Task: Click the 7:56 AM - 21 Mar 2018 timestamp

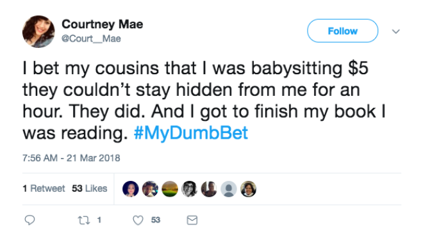Action: coord(71,158)
